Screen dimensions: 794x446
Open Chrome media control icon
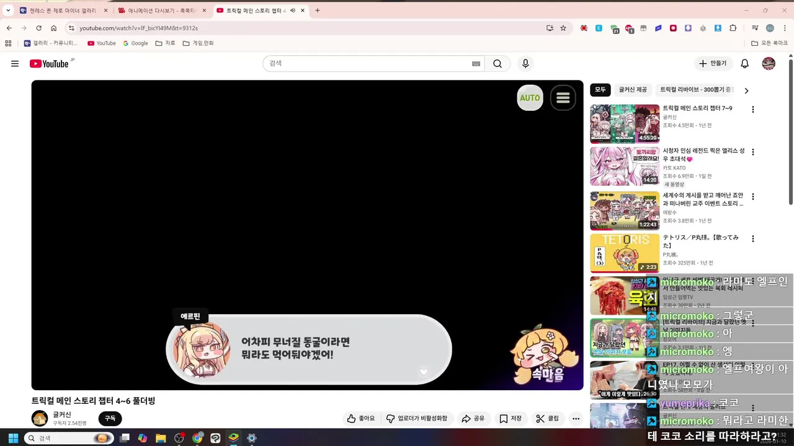(x=755, y=28)
